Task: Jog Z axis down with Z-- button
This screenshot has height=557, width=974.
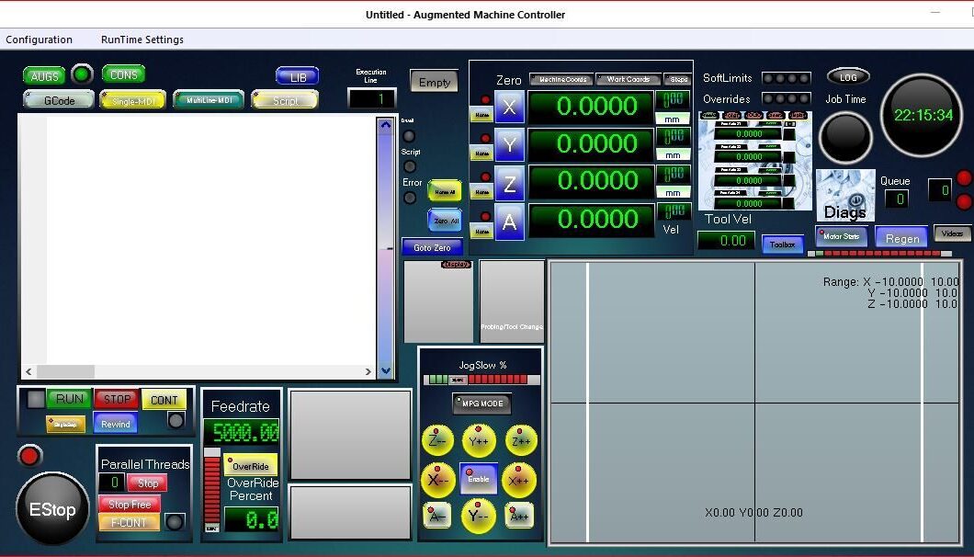Action: pos(437,440)
